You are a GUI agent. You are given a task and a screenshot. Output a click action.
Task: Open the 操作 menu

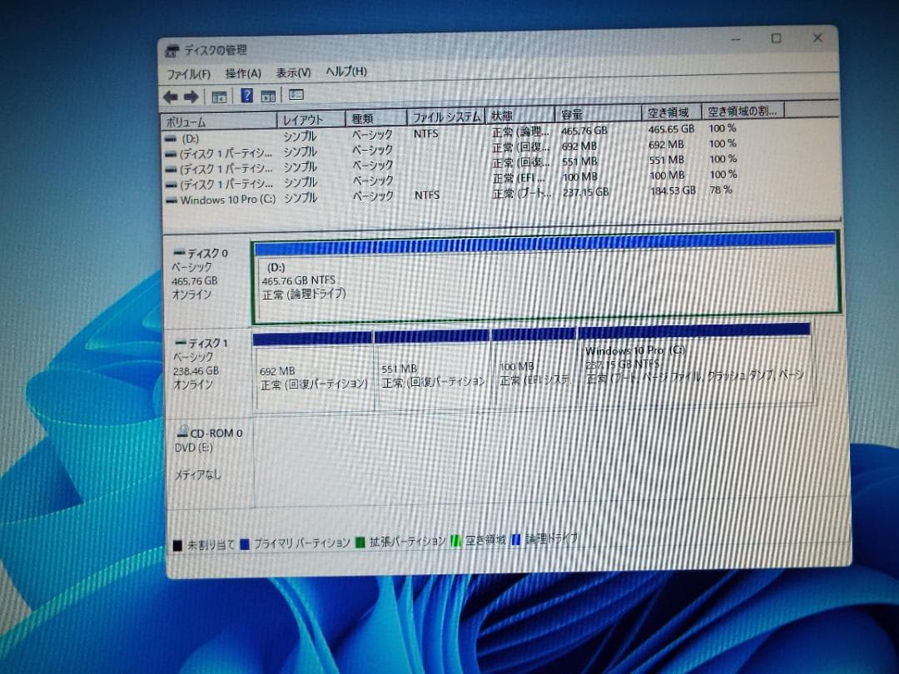[241, 72]
